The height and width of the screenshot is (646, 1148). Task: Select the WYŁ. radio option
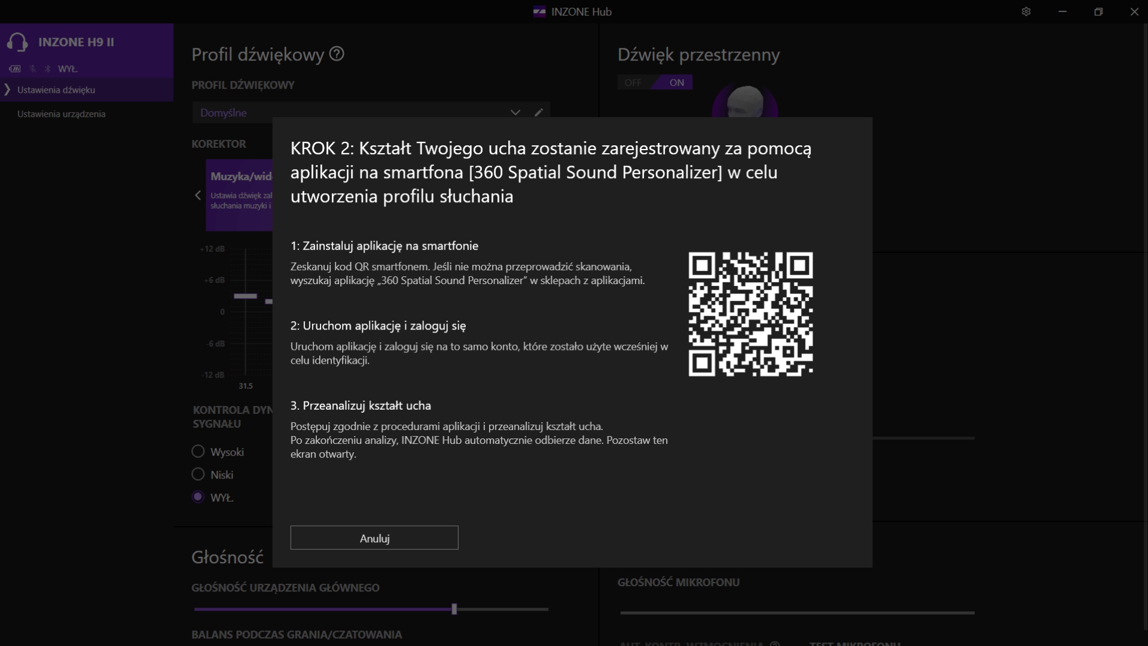tap(198, 497)
